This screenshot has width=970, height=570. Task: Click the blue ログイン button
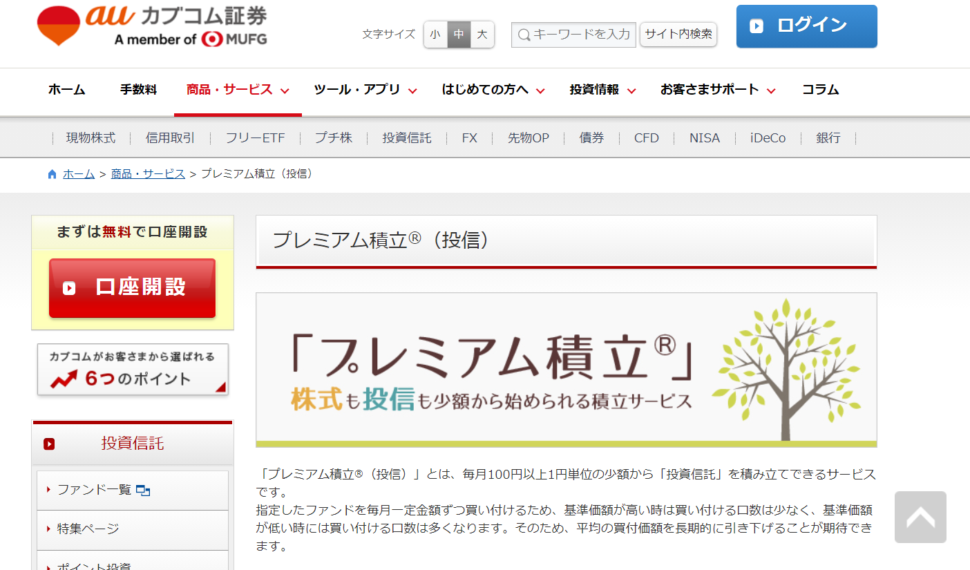click(807, 26)
